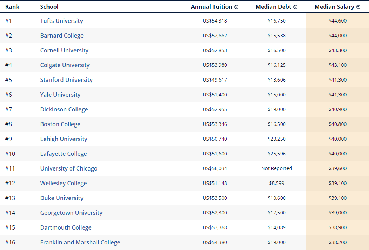
Task: Visit the Lehigh University page
Action: (x=64, y=139)
